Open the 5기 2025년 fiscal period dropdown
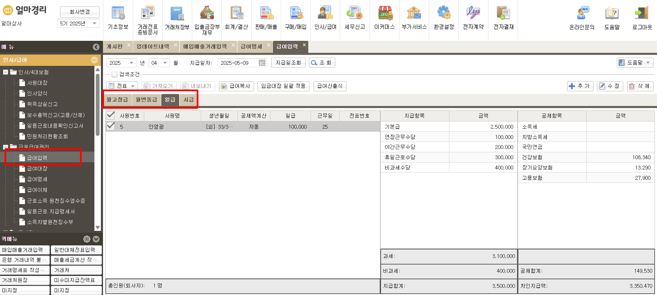Viewport: 657px width, 295px height. click(78, 23)
